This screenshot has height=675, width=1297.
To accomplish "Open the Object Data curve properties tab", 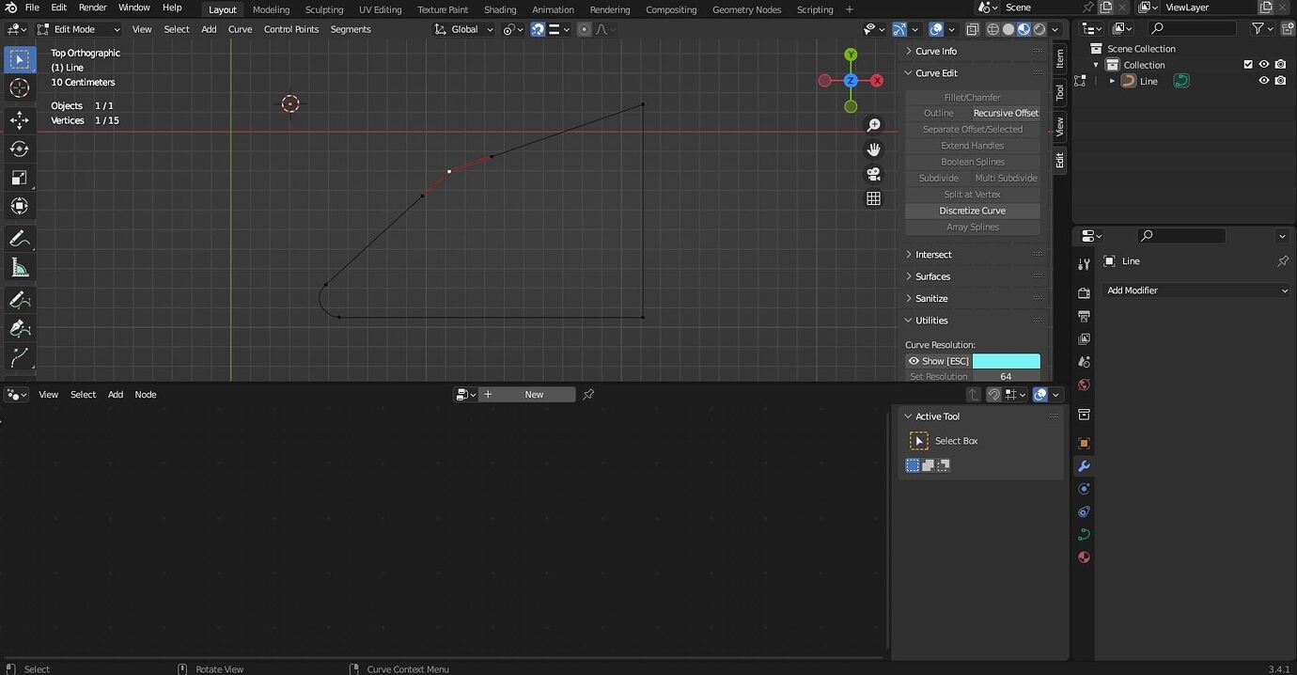I will (x=1084, y=534).
